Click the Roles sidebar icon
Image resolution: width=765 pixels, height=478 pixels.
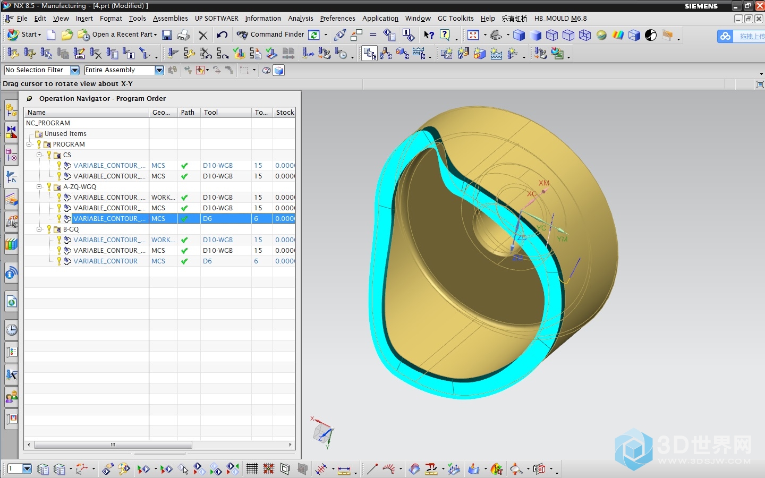pyautogui.click(x=11, y=397)
